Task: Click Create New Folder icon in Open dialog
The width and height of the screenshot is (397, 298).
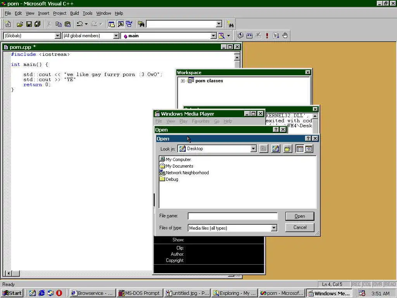Action: (288, 149)
